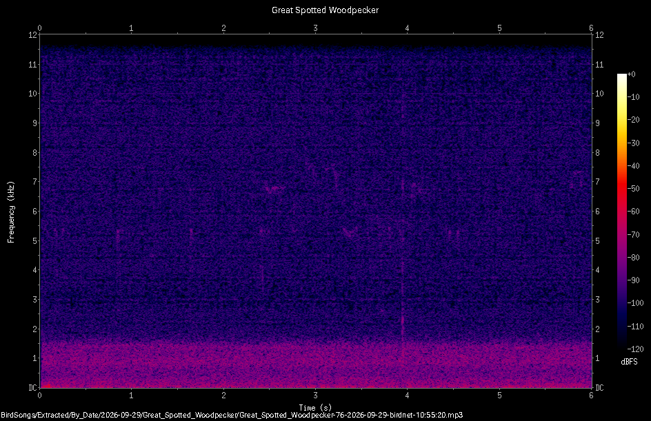Click the "-120" colorbar tick label
This screenshot has height=421, width=651.
pos(635,349)
